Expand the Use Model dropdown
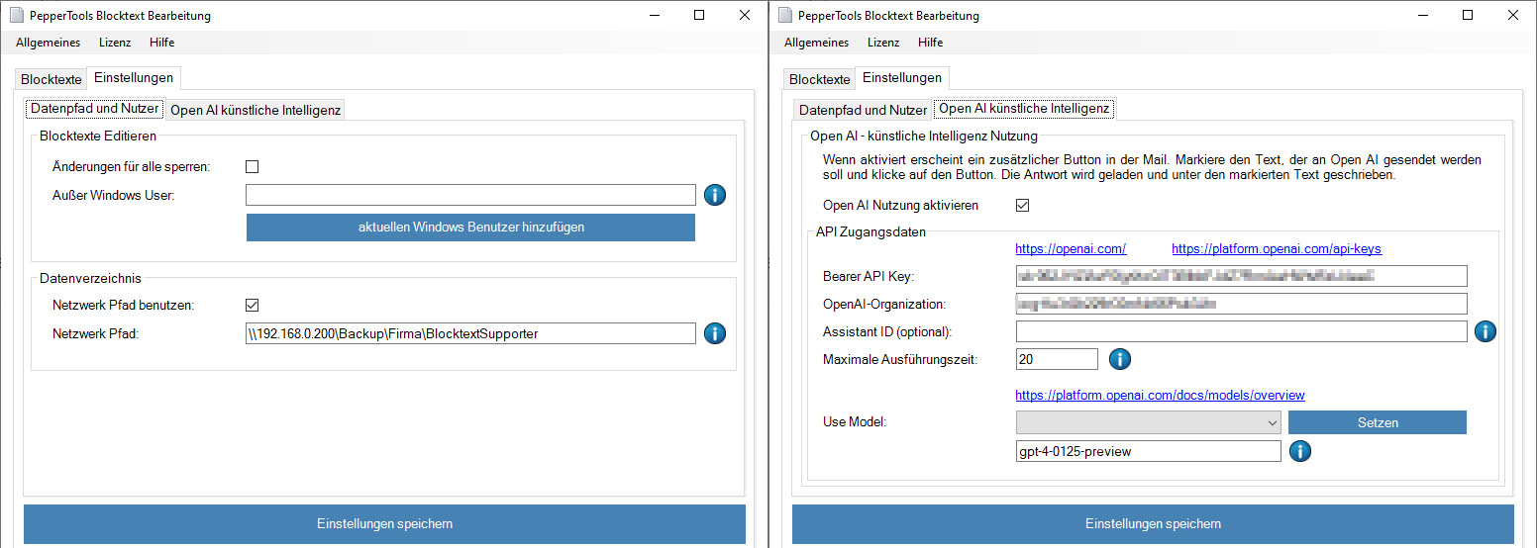Viewport: 1537px width, 548px height. tap(1149, 422)
